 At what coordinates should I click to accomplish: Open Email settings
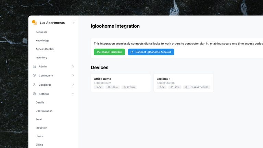[x=39, y=119]
